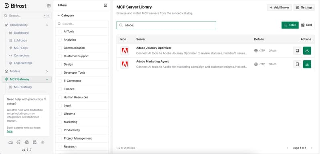
Task: Click the Bifrost logo
Action: click(x=16, y=6)
